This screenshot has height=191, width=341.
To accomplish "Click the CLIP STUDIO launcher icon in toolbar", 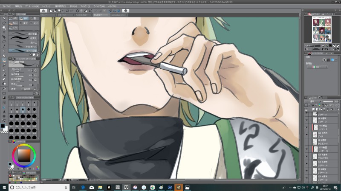I will point(44,11).
